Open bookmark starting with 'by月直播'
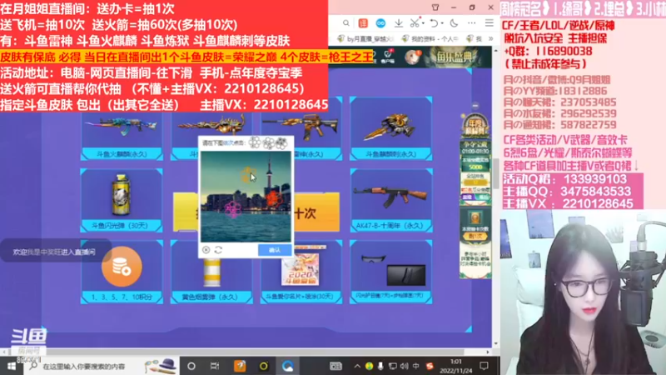 click(x=365, y=38)
